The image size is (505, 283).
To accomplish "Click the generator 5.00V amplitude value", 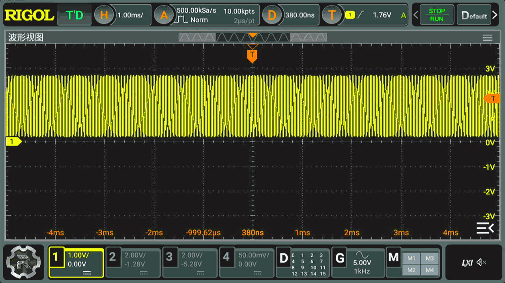I will coord(362,263).
